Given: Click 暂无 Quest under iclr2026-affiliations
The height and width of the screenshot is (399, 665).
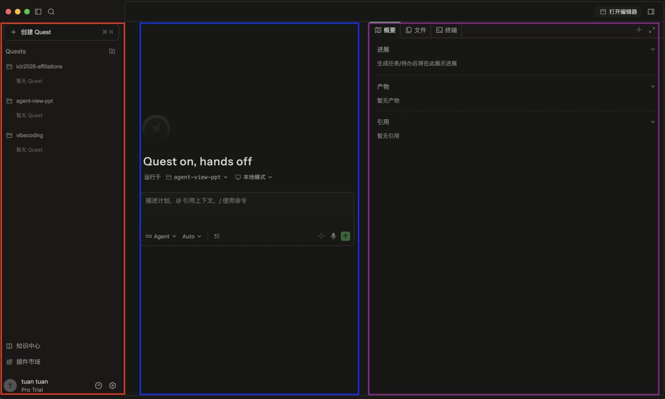Looking at the screenshot, I should point(29,81).
